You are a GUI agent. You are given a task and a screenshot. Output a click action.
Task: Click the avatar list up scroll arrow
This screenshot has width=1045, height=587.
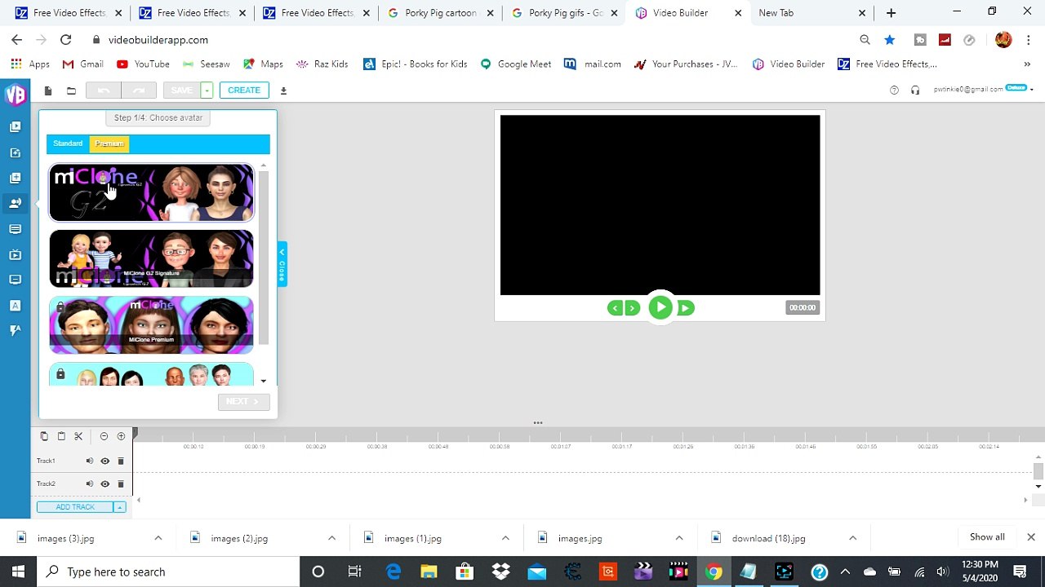263,166
